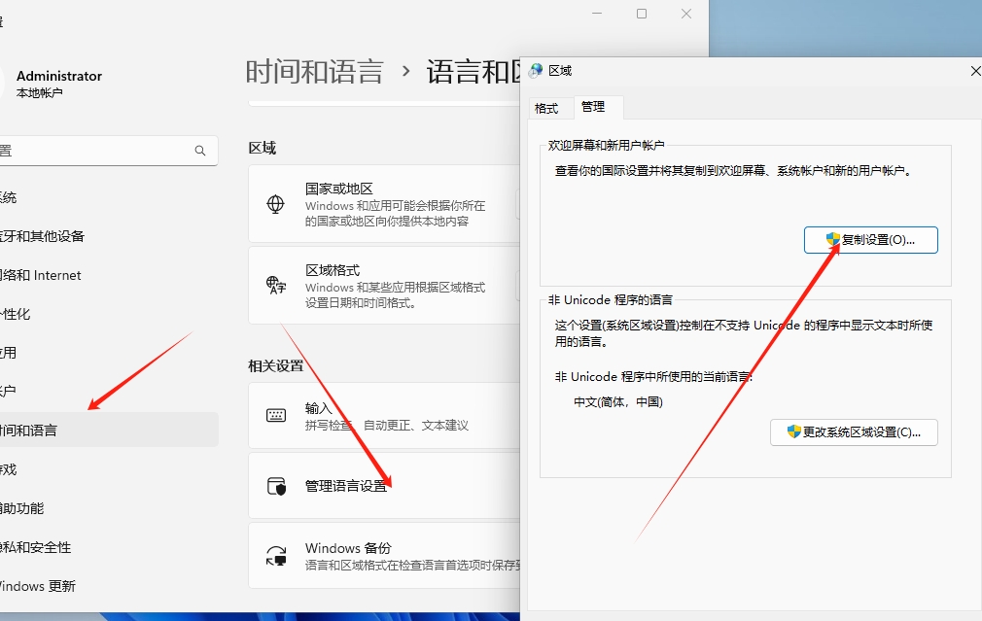The height and width of the screenshot is (621, 982).
Task: Click the shield icon on 更改系统区域设置 button
Action: pyautogui.click(x=794, y=431)
